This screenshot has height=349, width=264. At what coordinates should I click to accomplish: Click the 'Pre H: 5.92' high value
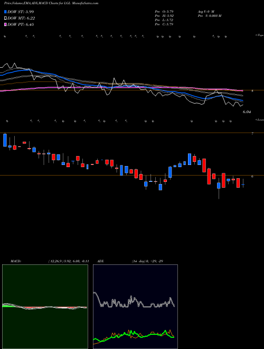pyautogui.click(x=164, y=16)
